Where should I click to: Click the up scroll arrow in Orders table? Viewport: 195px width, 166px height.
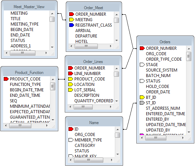[x=189, y=49]
